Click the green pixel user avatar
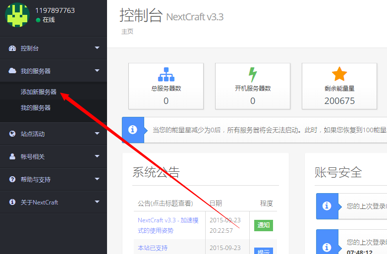Image resolution: width=387 pixels, height=254 pixels. click(x=17, y=15)
